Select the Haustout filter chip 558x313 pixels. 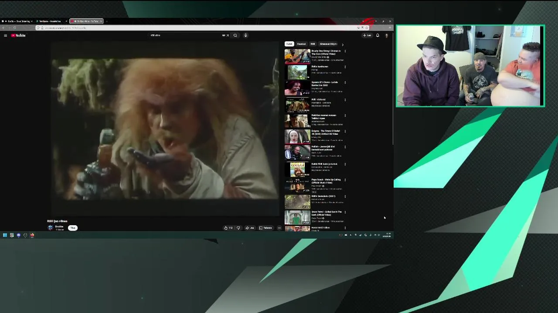[x=301, y=44]
